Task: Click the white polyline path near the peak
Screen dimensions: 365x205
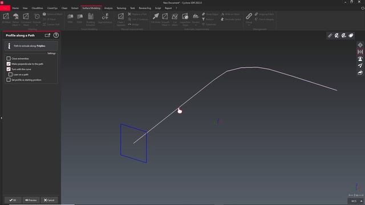Action: point(249,67)
